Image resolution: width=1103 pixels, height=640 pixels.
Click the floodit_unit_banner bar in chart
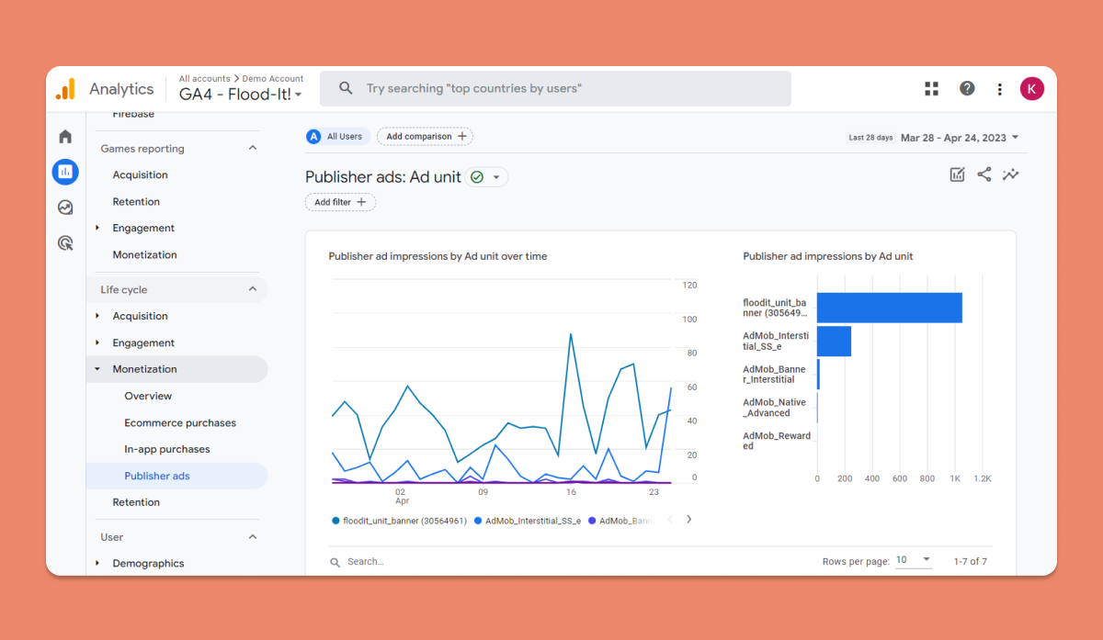click(890, 308)
